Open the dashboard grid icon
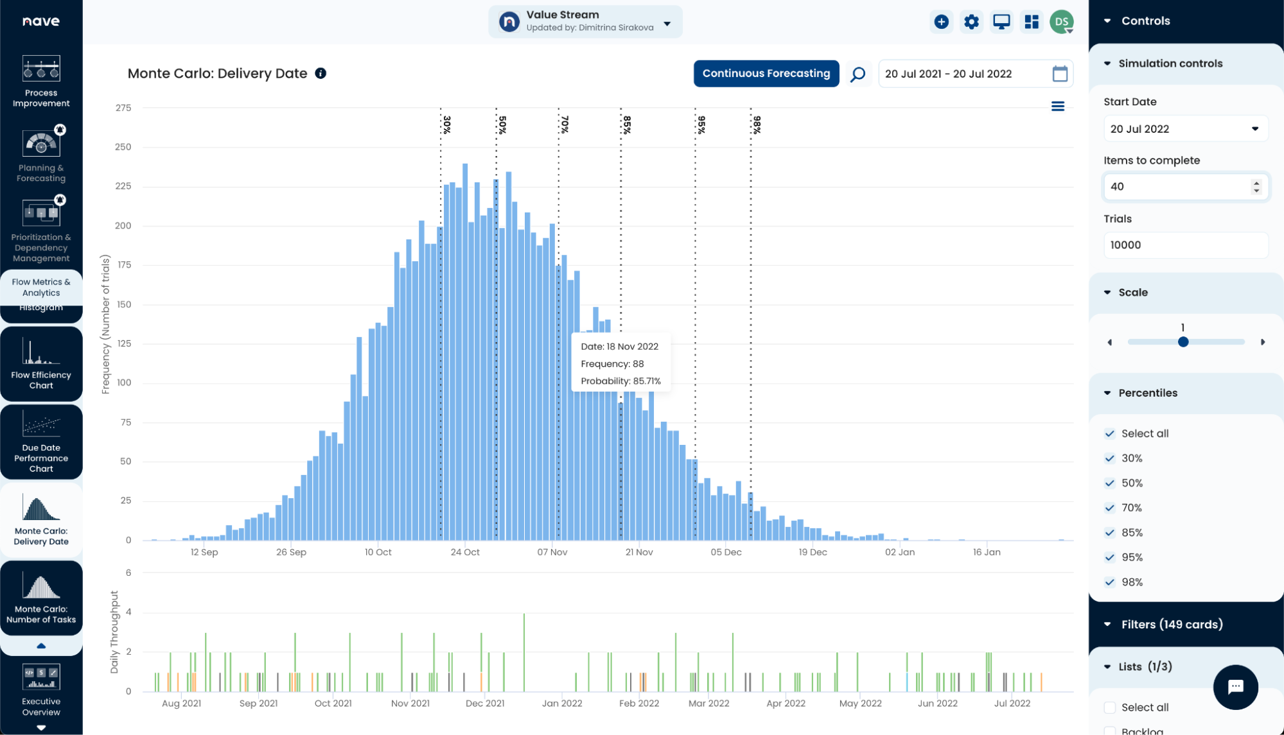 1032,22
